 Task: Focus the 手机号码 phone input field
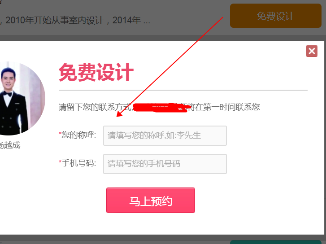click(x=165, y=164)
